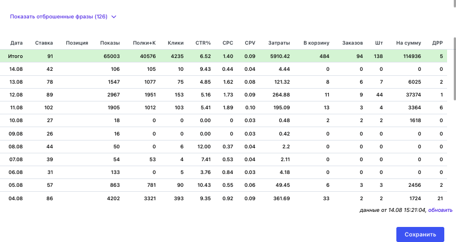The height and width of the screenshot is (242, 456).
Task: Click the 114936 total sum cell
Action: pos(412,56)
